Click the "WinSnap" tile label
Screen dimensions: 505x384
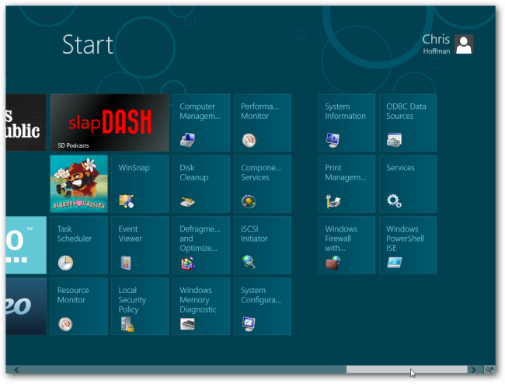pyautogui.click(x=134, y=168)
